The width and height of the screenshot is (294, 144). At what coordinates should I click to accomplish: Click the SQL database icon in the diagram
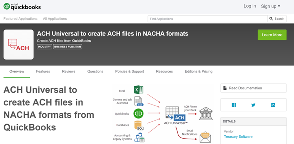pos(139,125)
